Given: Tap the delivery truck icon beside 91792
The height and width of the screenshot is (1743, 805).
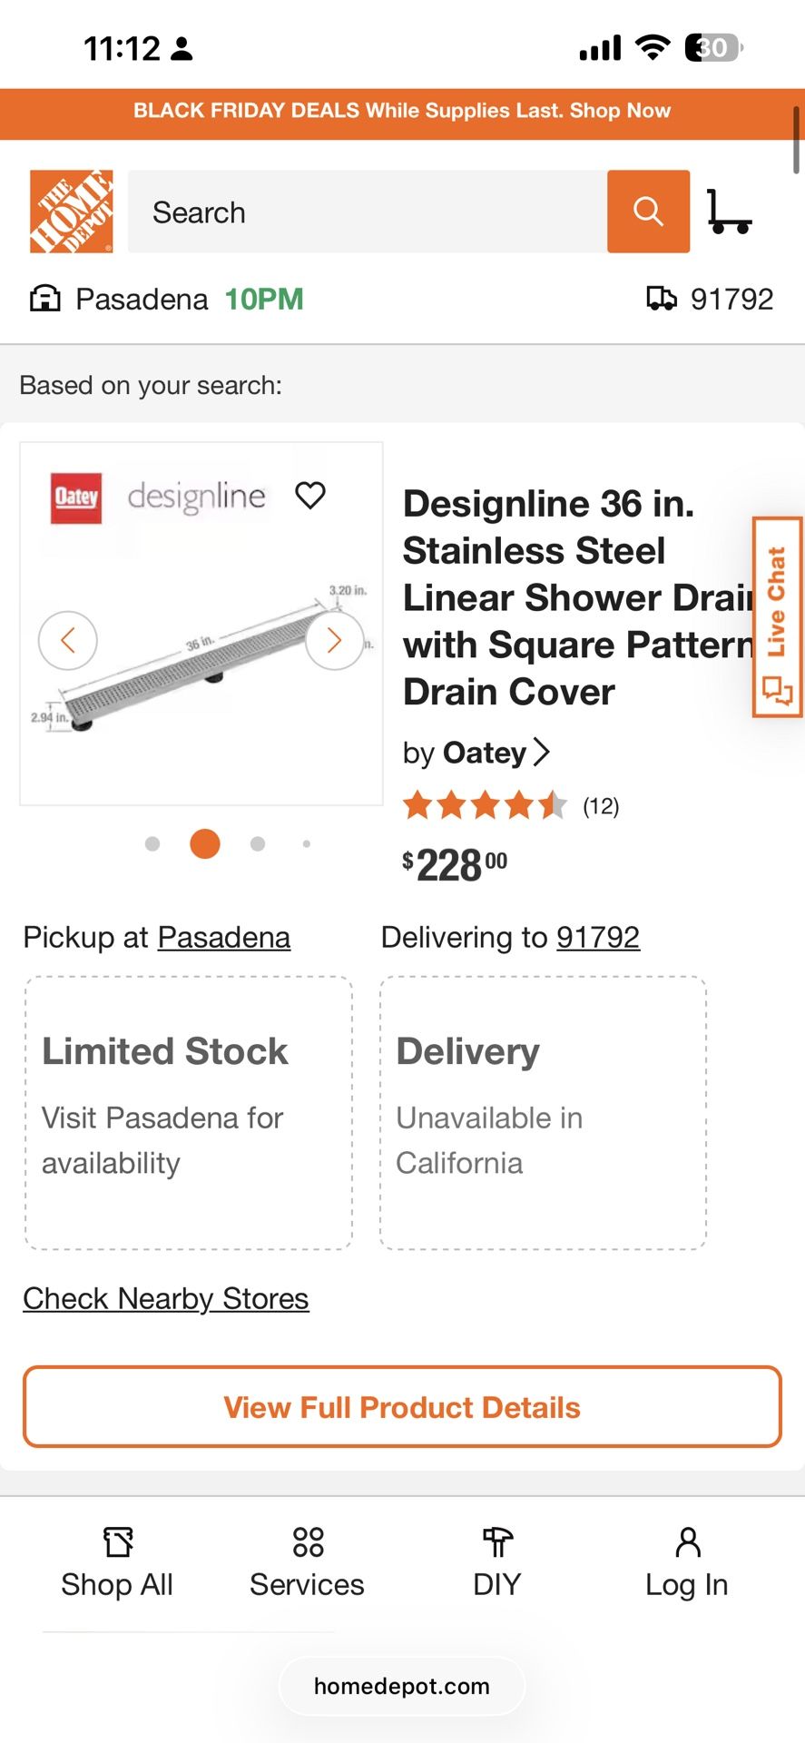Looking at the screenshot, I should (x=663, y=298).
